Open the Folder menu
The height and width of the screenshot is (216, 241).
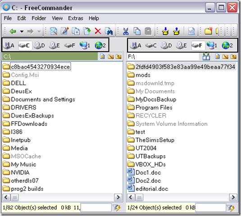coord(39,18)
